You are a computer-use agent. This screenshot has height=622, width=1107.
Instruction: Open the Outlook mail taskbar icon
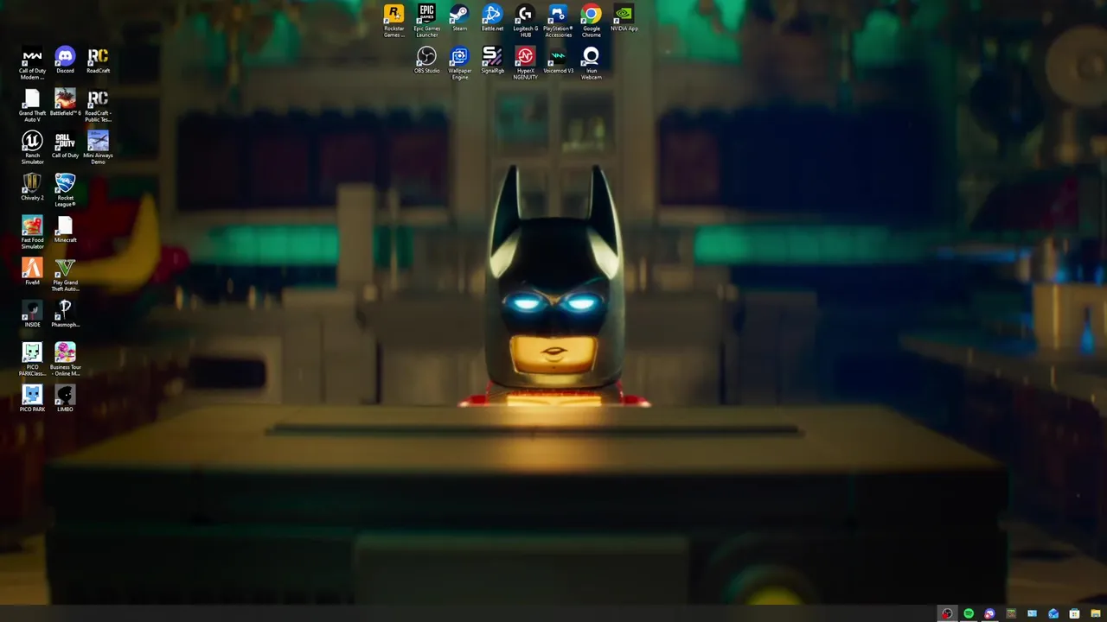1053,613
